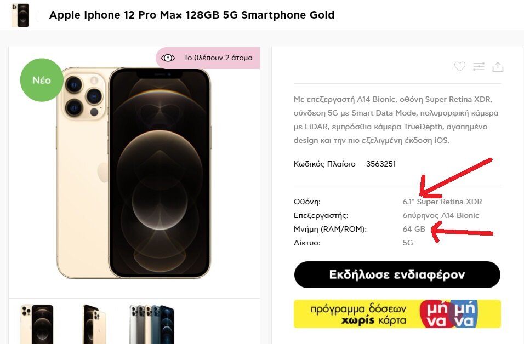Click the 6πύρηνος A14 Bionic processor value

pyautogui.click(x=441, y=215)
